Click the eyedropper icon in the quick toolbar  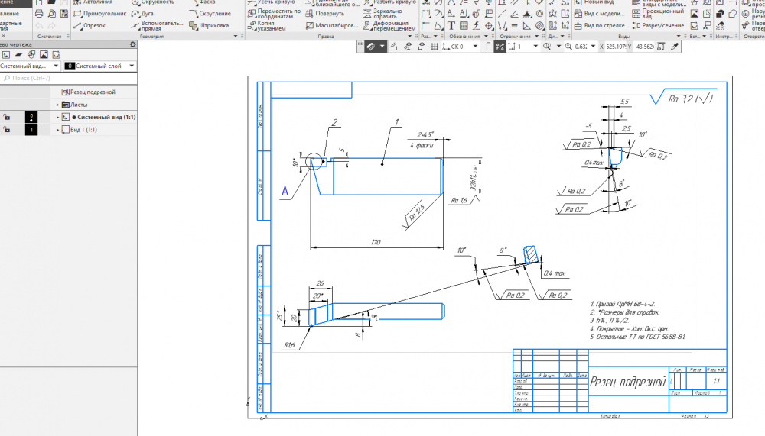pyautogui.click(x=675, y=47)
